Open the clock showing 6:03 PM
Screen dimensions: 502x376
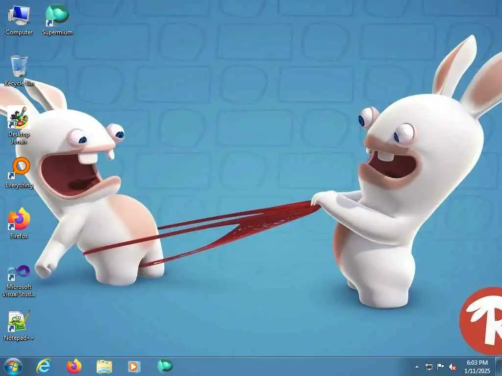[x=477, y=367]
